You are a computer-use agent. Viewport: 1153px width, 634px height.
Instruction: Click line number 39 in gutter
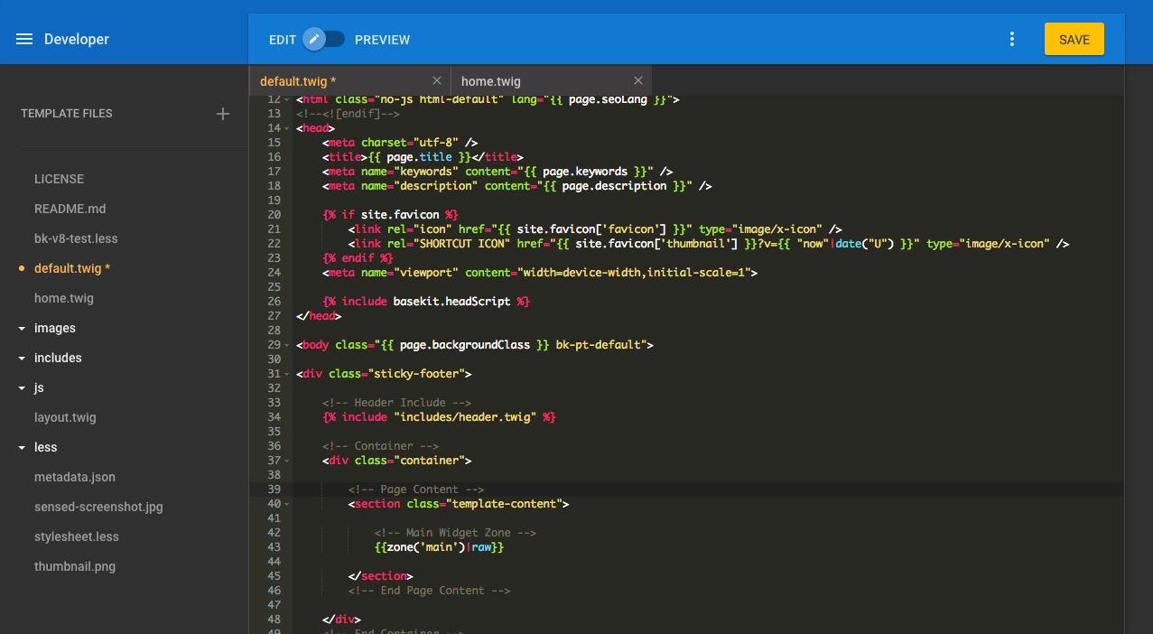click(274, 489)
